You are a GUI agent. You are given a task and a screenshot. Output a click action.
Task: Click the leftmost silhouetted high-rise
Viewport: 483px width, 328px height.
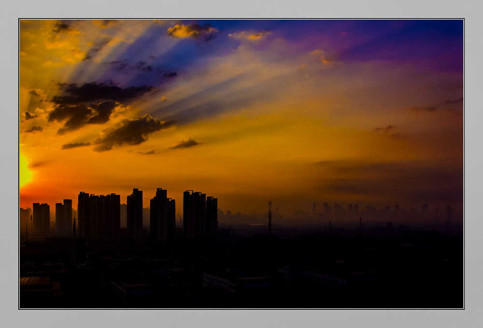point(41,218)
